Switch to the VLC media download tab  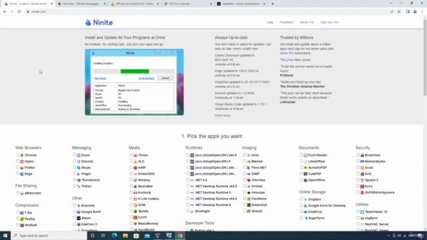point(135,4)
